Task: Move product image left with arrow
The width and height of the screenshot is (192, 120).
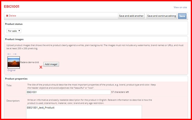Action: click(x=9, y=54)
